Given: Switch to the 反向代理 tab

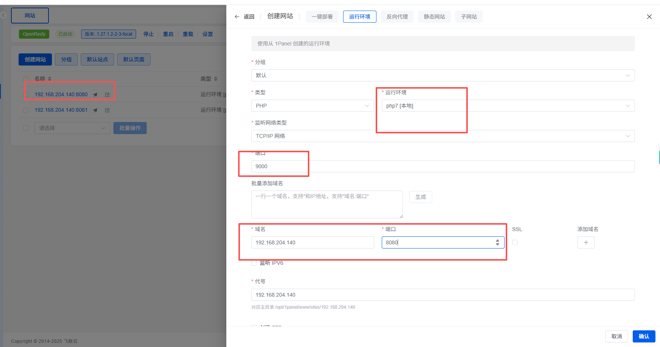Looking at the screenshot, I should click(x=397, y=17).
